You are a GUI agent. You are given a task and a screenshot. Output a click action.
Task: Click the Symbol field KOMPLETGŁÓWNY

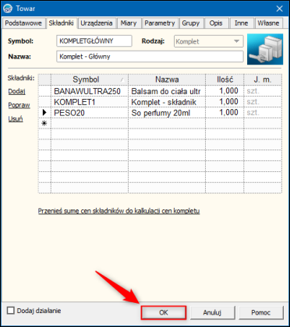[94, 41]
